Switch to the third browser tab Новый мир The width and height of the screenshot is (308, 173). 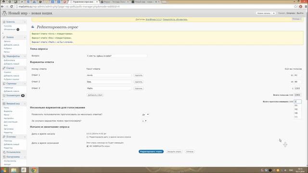145,2
